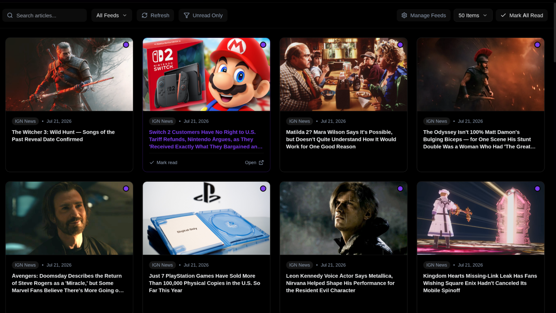Open the Switch 2 tariff refunds headline
The image size is (556, 313).
206,139
